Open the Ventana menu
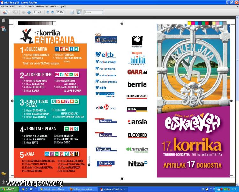239x192 pixels. pyautogui.click(x=54, y=7)
